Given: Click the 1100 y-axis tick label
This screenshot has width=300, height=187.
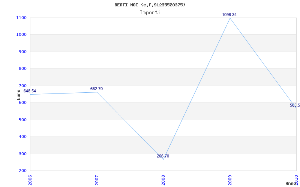Looking at the screenshot, I should click(21, 18).
